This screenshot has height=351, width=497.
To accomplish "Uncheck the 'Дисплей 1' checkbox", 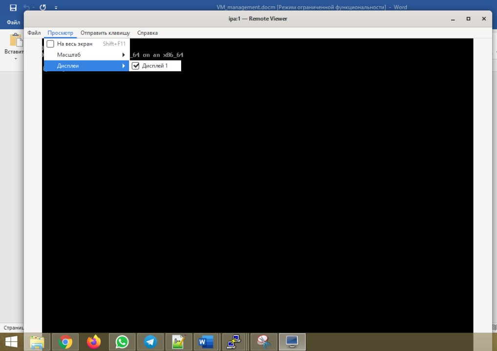I will point(136,66).
